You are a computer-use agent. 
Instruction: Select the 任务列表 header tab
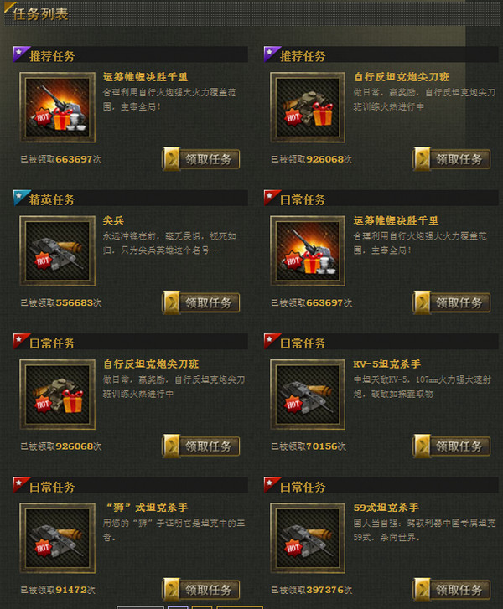click(x=40, y=14)
